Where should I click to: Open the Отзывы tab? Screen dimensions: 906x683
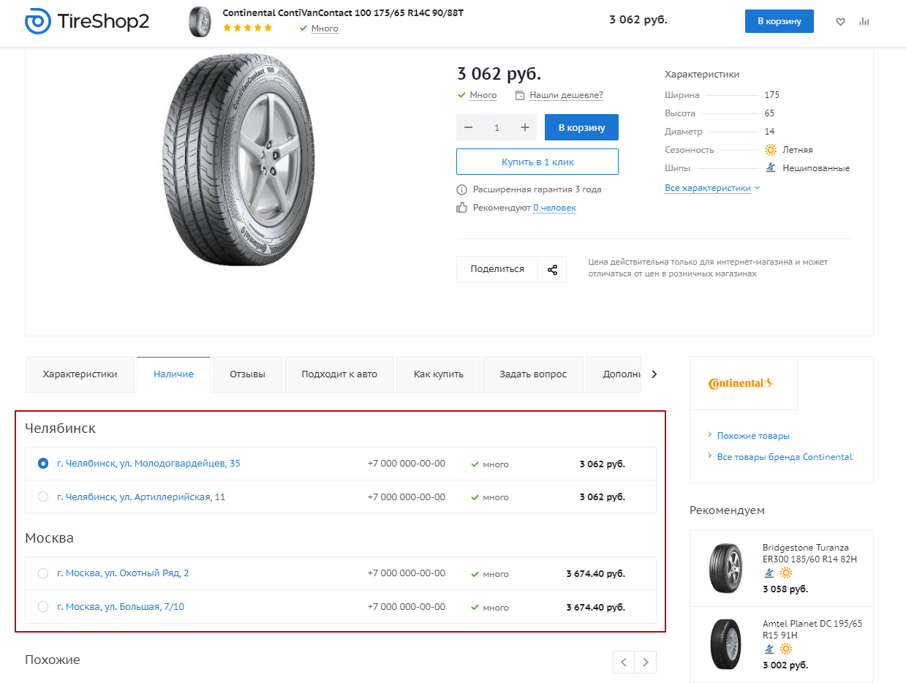pyautogui.click(x=247, y=374)
